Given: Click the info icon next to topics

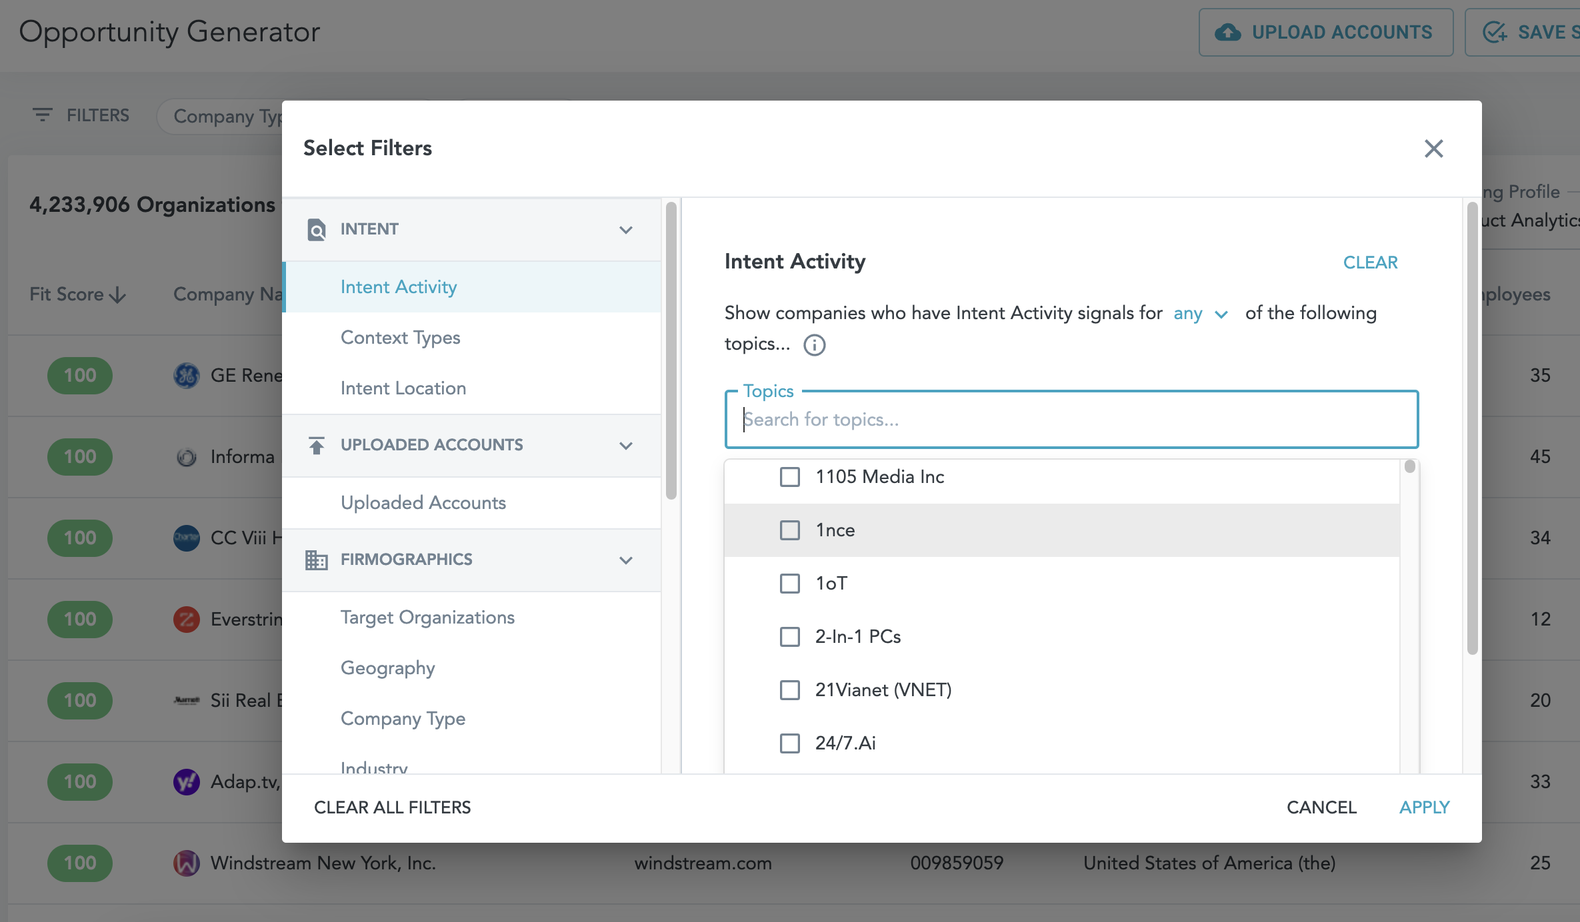Looking at the screenshot, I should (814, 345).
